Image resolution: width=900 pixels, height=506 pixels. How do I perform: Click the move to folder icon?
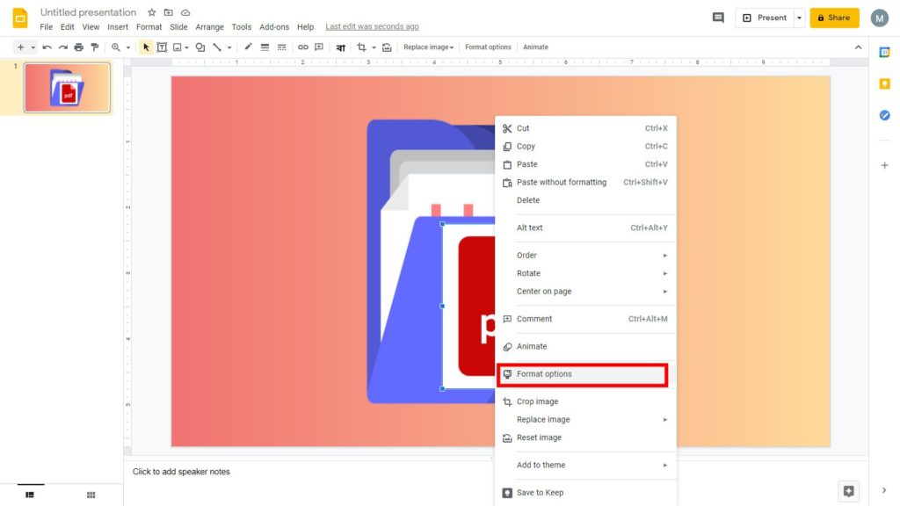168,12
